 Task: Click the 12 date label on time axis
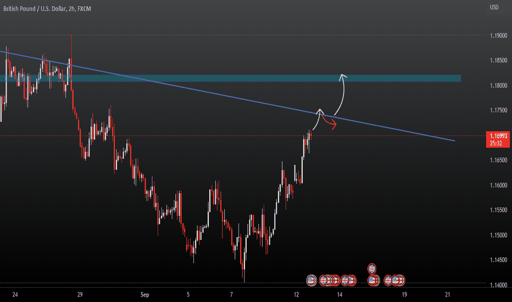296,294
